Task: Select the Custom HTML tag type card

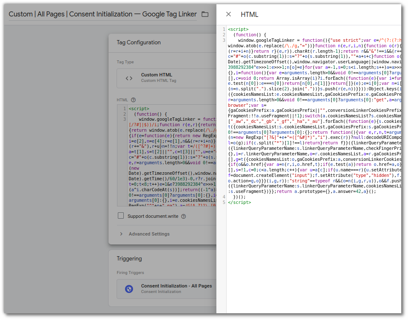Action: point(166,78)
